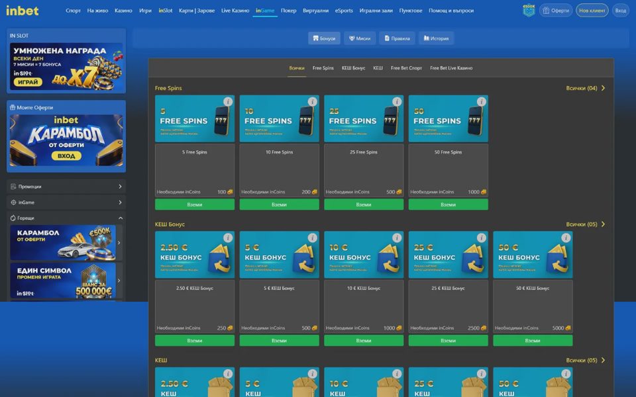
Task: Collapse the Горещи sidebar section
Action: coord(66,218)
